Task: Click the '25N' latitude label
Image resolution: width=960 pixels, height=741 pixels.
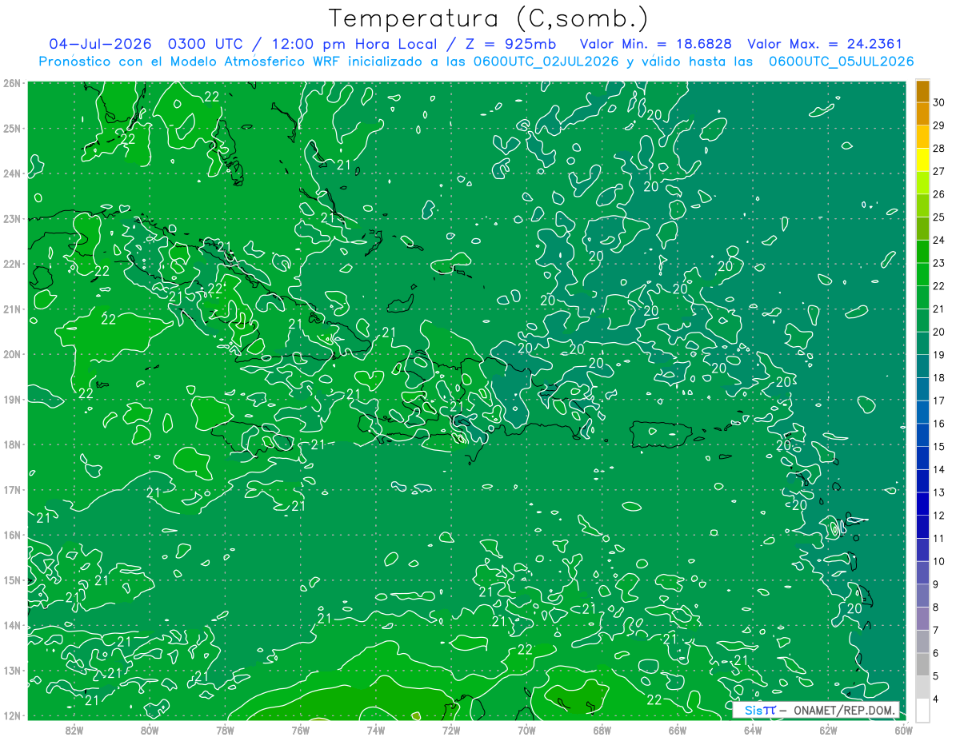Action: [x=11, y=128]
